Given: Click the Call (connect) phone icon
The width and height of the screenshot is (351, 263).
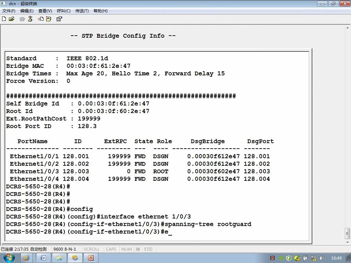Looking at the screenshot, I should [22, 19].
